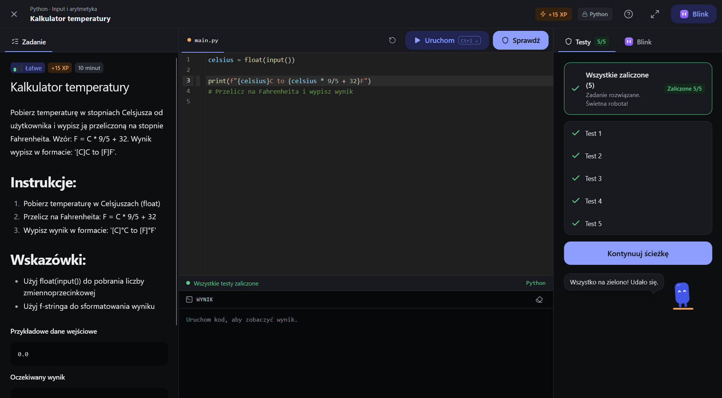Click the Python · Input i arytmetyka breadcrumb

click(64, 9)
